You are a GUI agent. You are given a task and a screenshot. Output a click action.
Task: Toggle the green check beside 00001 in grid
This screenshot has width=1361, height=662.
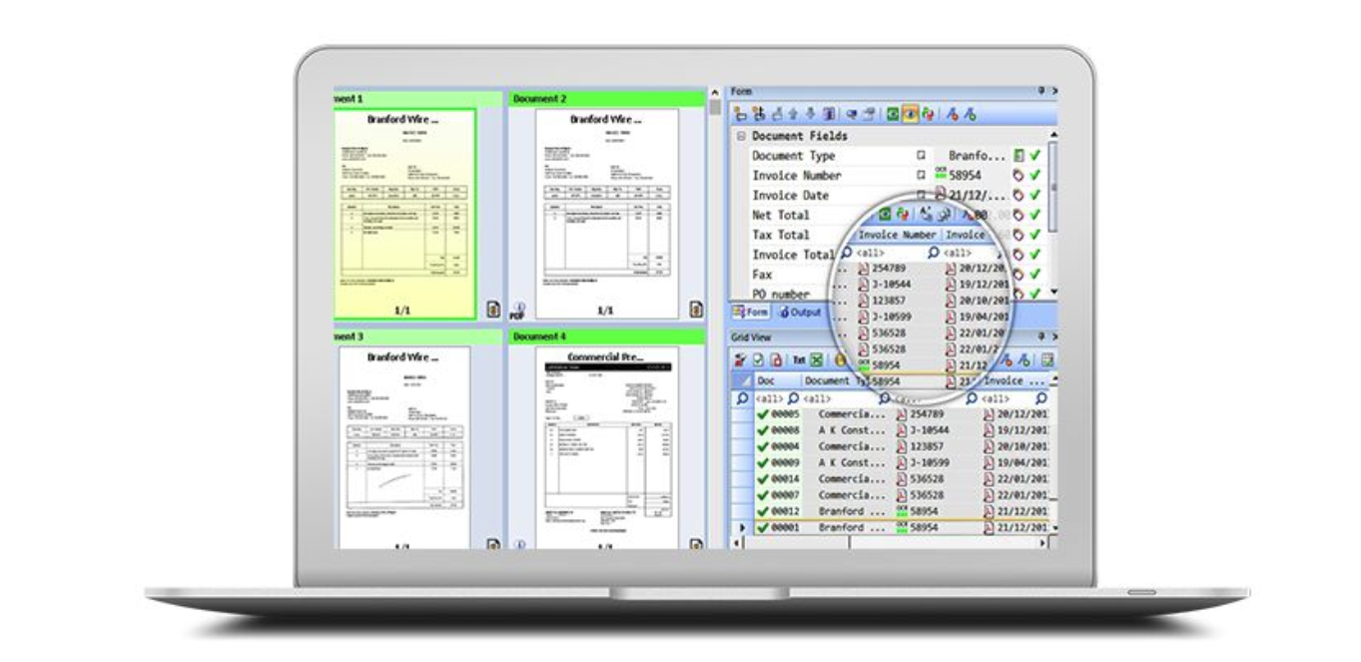[763, 527]
